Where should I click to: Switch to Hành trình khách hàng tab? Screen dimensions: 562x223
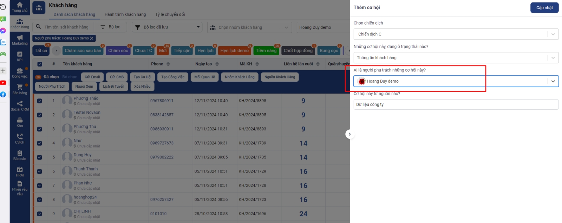[x=125, y=14]
